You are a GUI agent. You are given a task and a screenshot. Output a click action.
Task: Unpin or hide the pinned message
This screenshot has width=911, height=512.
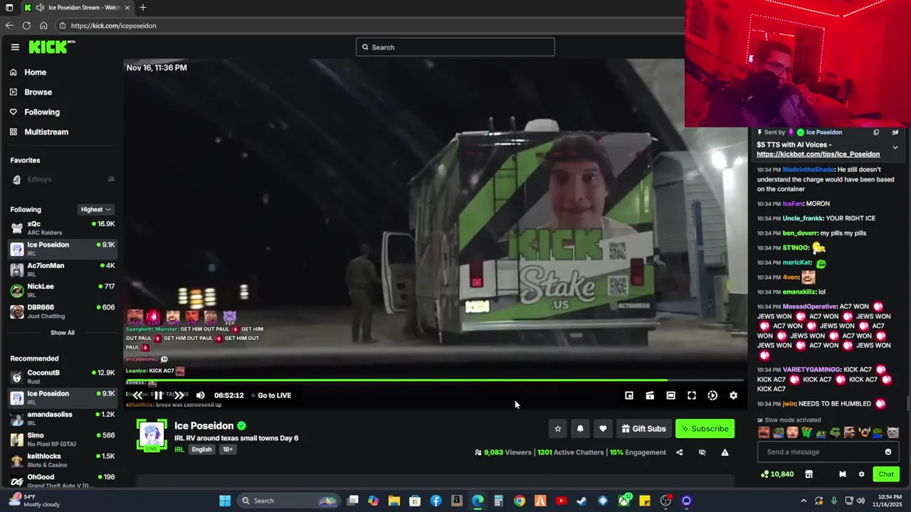pyautogui.click(x=895, y=132)
